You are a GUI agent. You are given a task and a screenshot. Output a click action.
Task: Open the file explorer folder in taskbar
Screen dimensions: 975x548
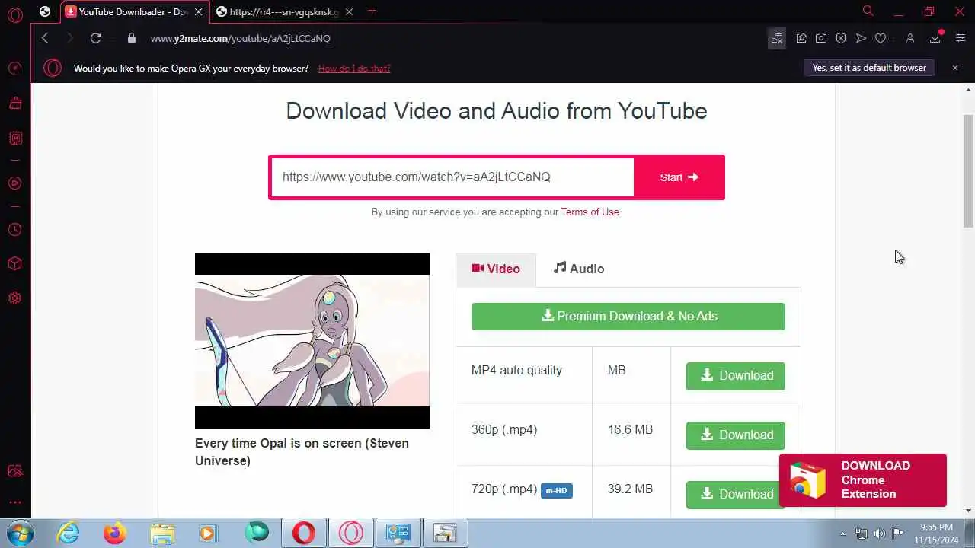(x=161, y=533)
